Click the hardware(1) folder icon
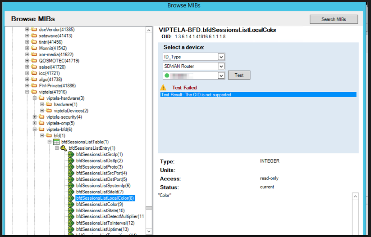The image size is (371, 237). pos(49,104)
